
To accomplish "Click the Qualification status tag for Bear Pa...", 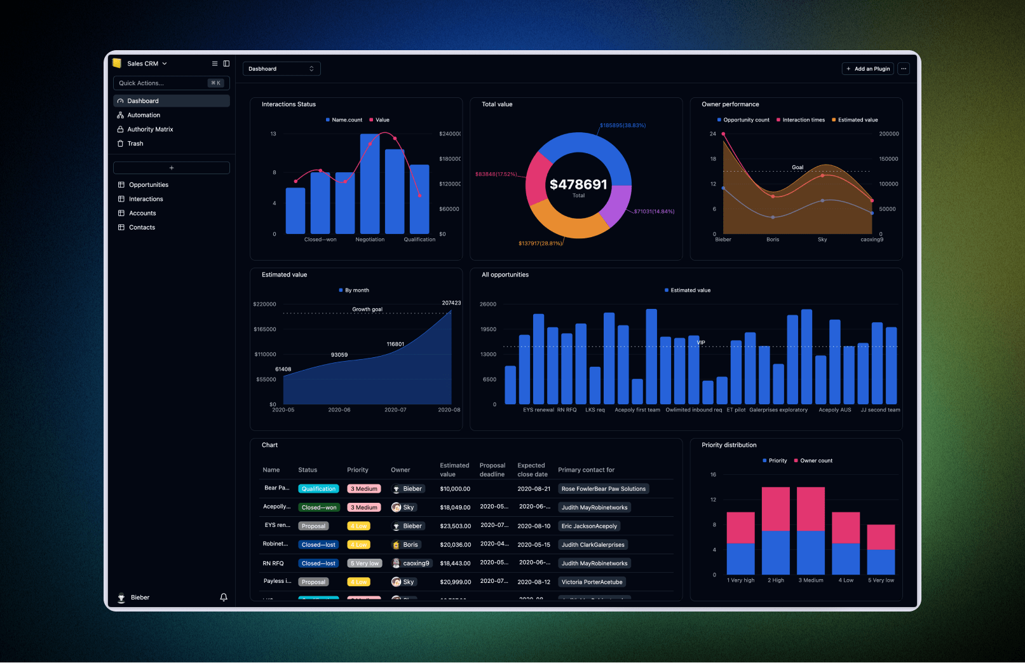I will (318, 489).
